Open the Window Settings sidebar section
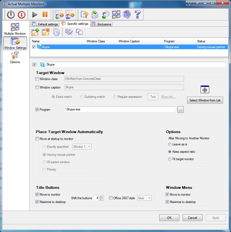 pos(15,43)
